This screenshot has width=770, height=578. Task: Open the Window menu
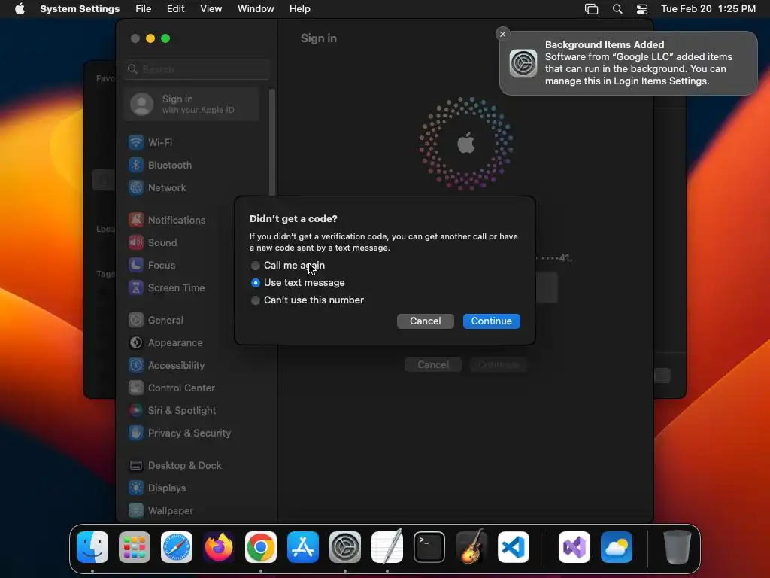pyautogui.click(x=256, y=9)
